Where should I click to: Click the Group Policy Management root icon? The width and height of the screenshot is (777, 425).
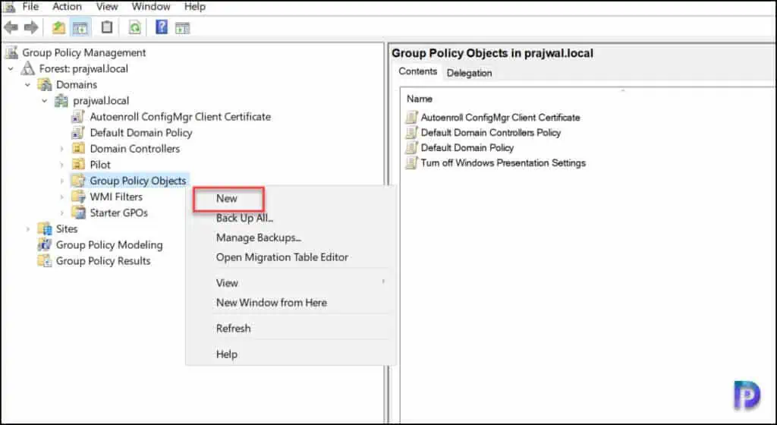coord(11,52)
